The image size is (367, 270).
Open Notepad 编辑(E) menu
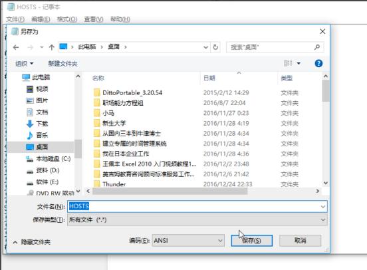coord(41,19)
